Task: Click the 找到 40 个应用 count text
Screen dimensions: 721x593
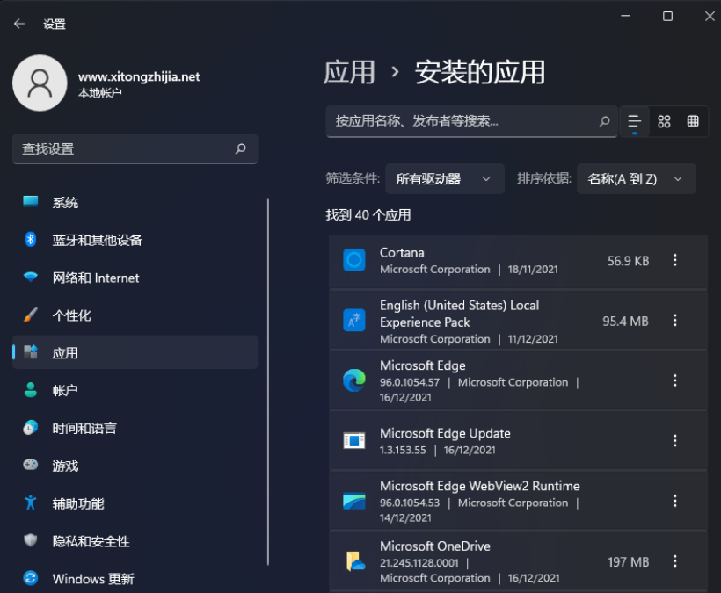Action: pos(368,215)
